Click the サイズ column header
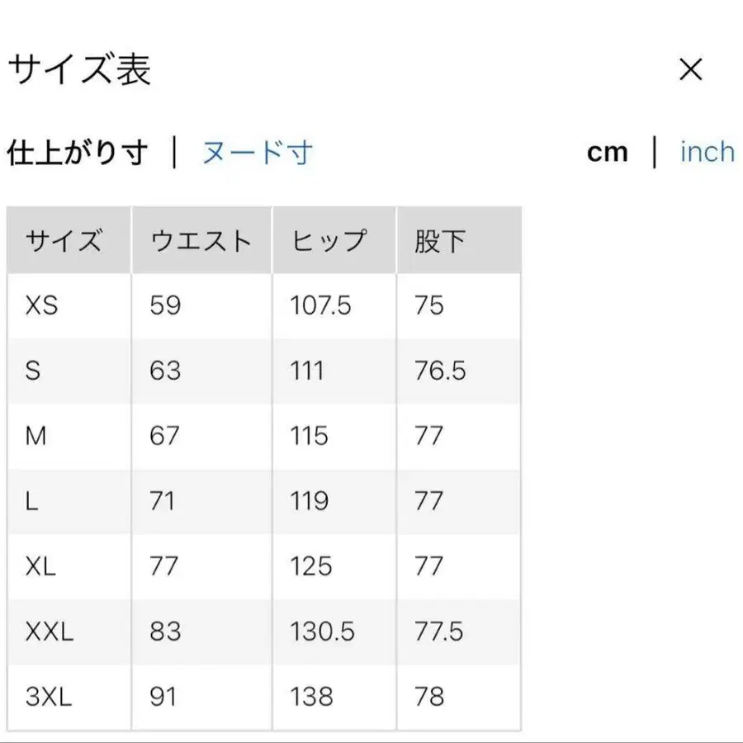The image size is (743, 743). [x=66, y=239]
